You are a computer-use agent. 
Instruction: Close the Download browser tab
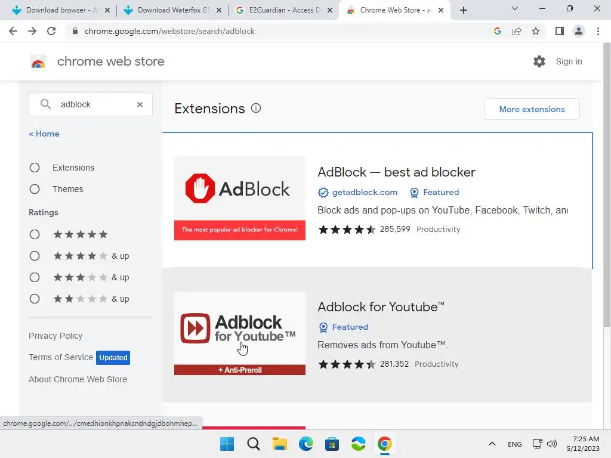coord(107,11)
